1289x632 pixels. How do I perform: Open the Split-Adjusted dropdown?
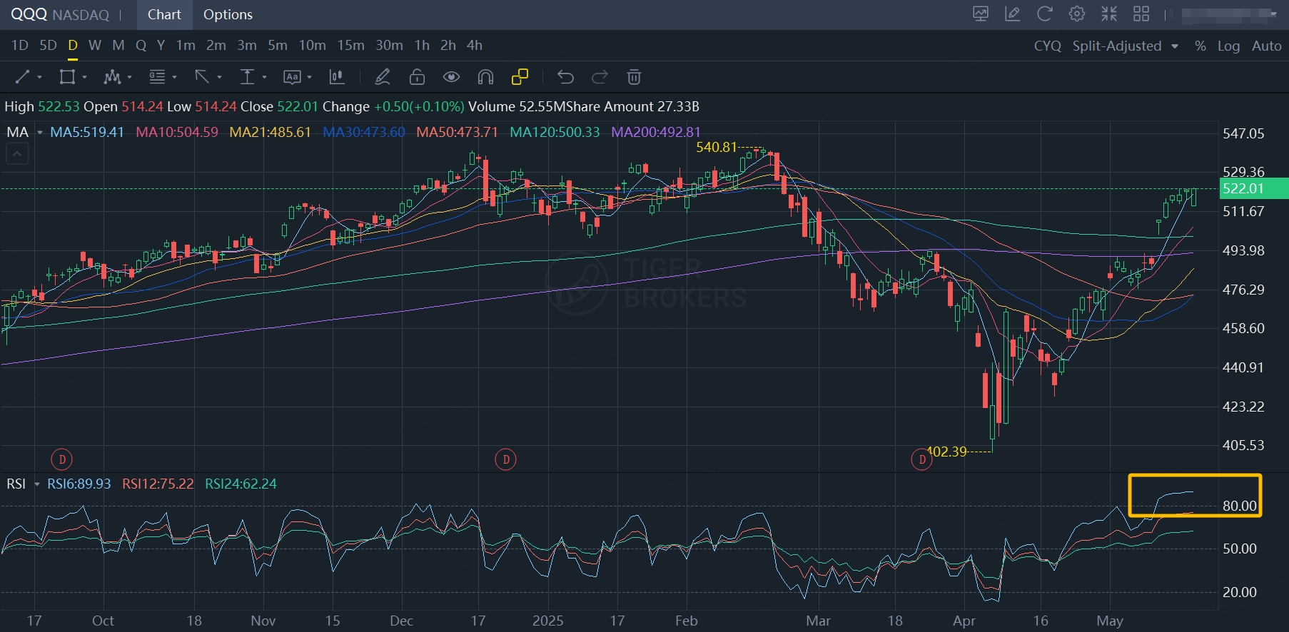pos(1126,46)
